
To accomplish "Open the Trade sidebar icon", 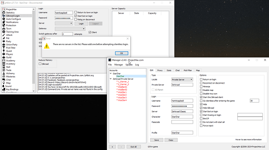I will pos(4,70).
